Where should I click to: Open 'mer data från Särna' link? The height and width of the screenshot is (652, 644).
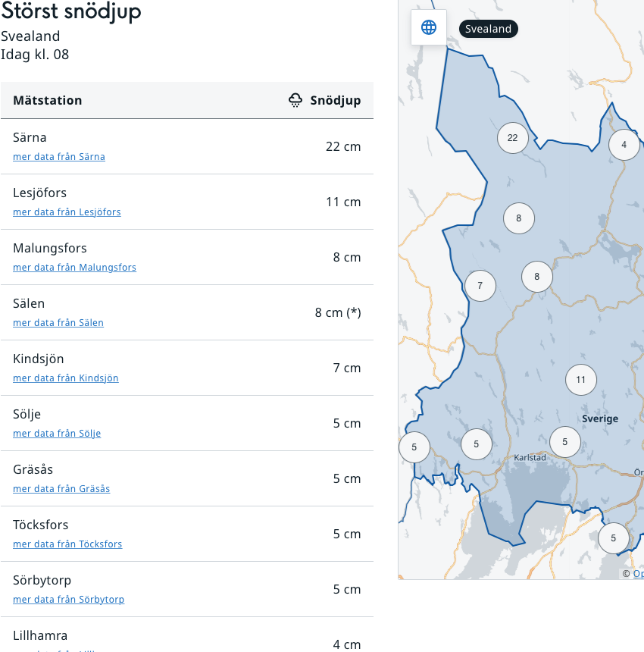coord(59,157)
